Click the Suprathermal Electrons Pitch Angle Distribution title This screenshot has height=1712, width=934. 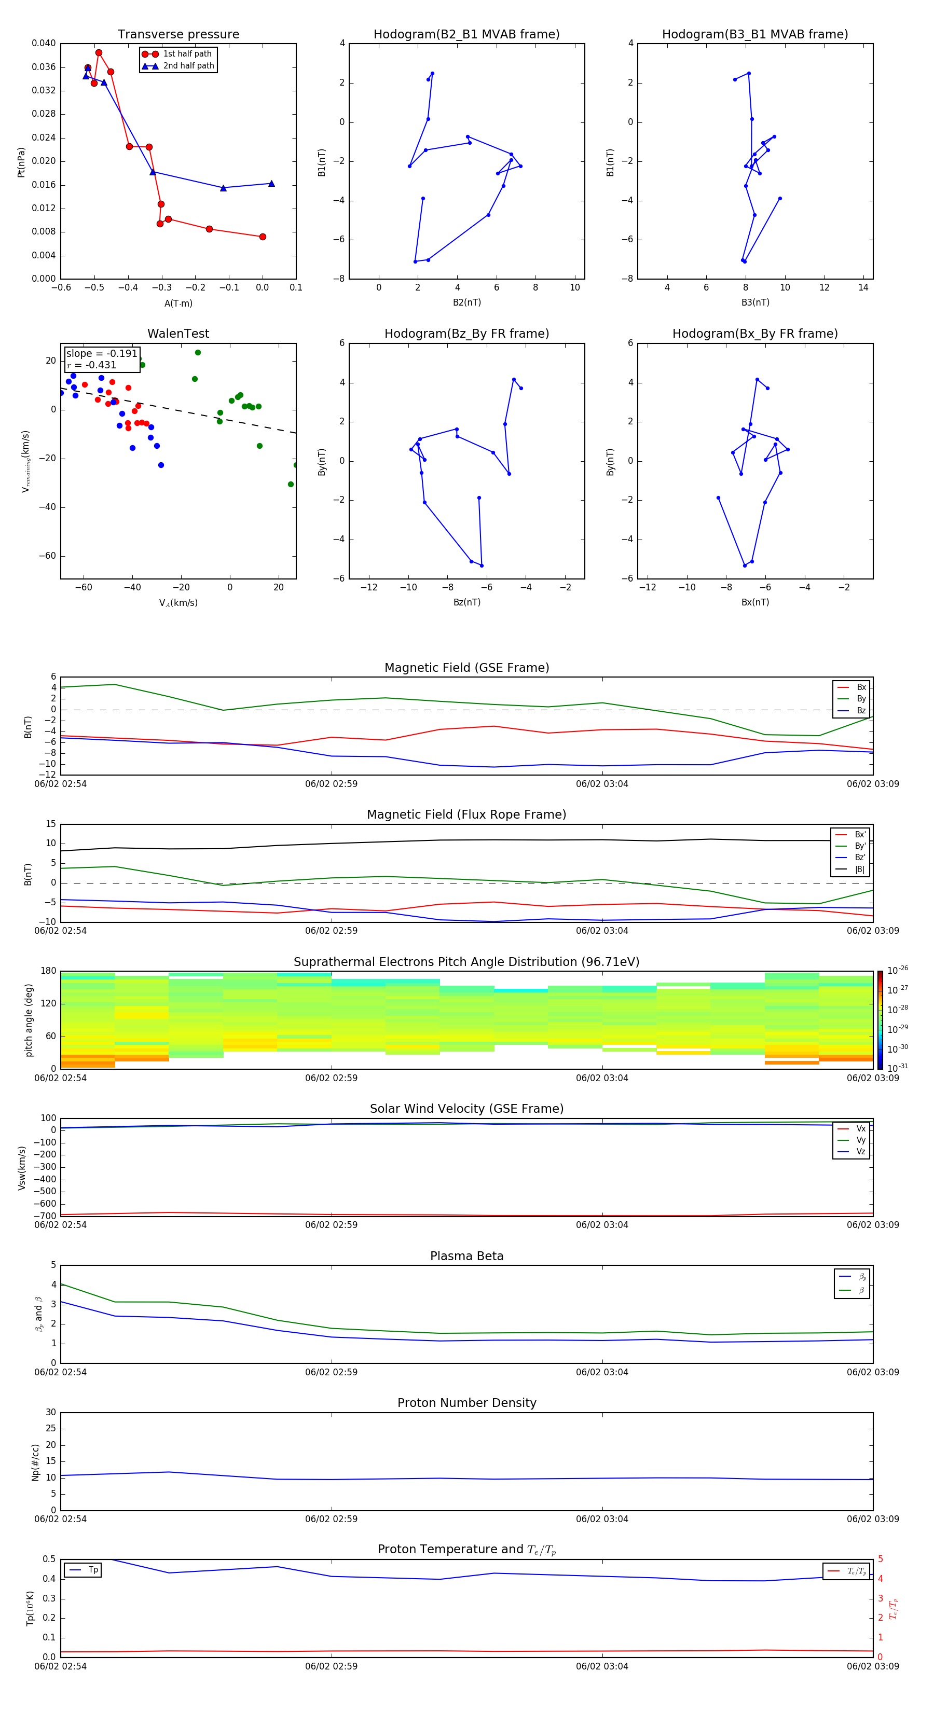(x=466, y=962)
